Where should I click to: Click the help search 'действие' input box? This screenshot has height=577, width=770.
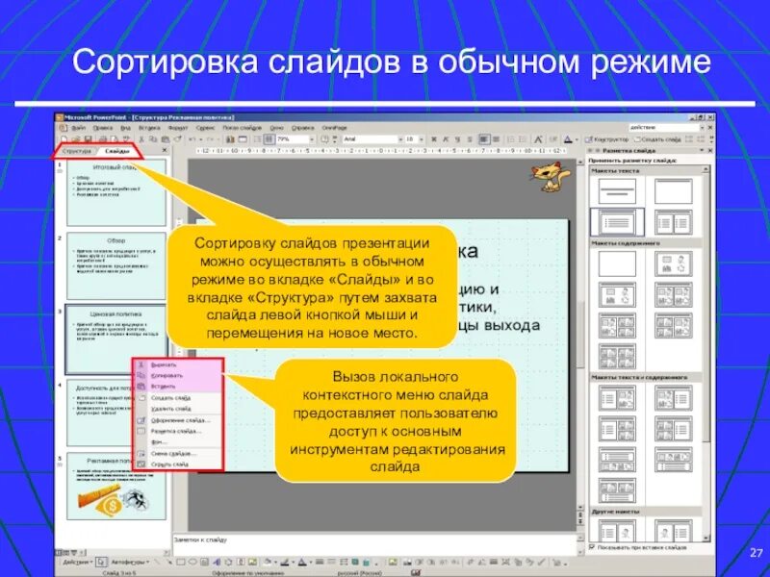tap(663, 128)
